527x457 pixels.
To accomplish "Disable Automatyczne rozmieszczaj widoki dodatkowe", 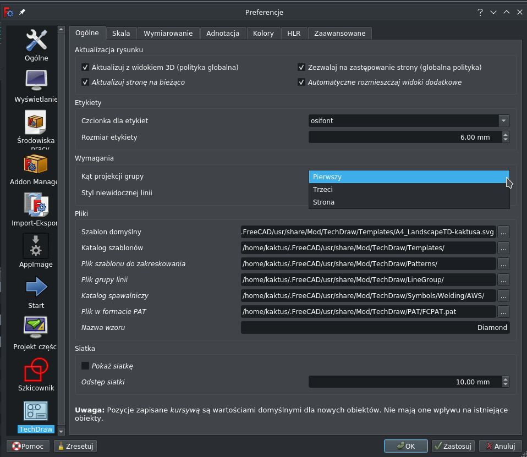I will tap(301, 82).
